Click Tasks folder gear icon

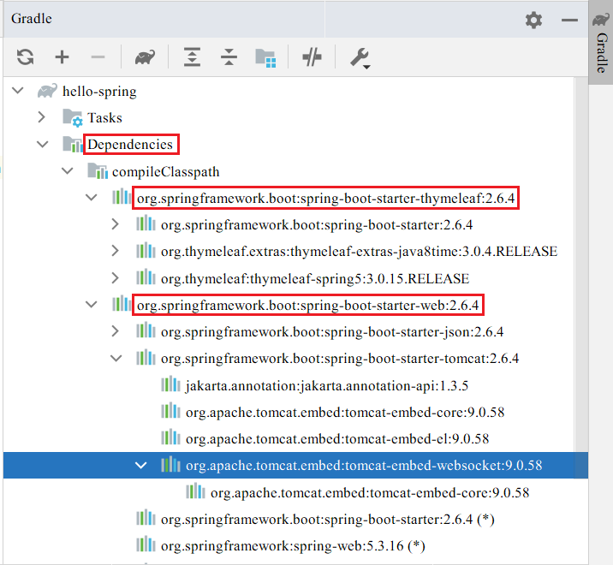coord(72,117)
